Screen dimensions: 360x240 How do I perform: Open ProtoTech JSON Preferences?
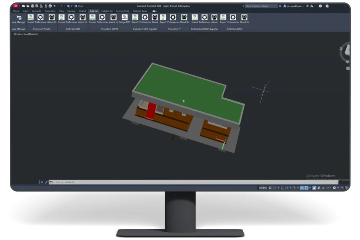233,18
